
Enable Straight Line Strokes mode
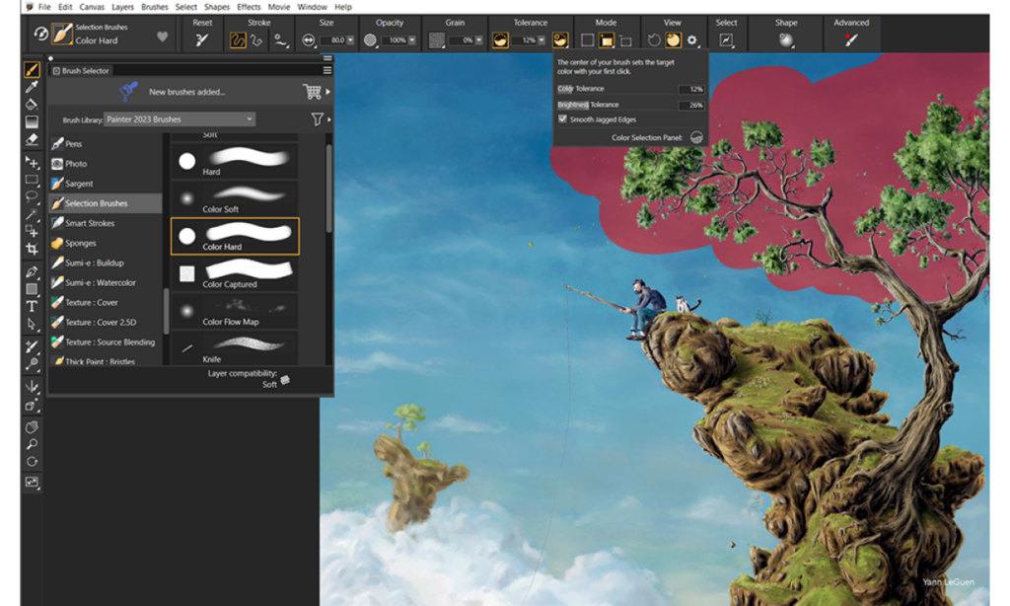coord(256,39)
